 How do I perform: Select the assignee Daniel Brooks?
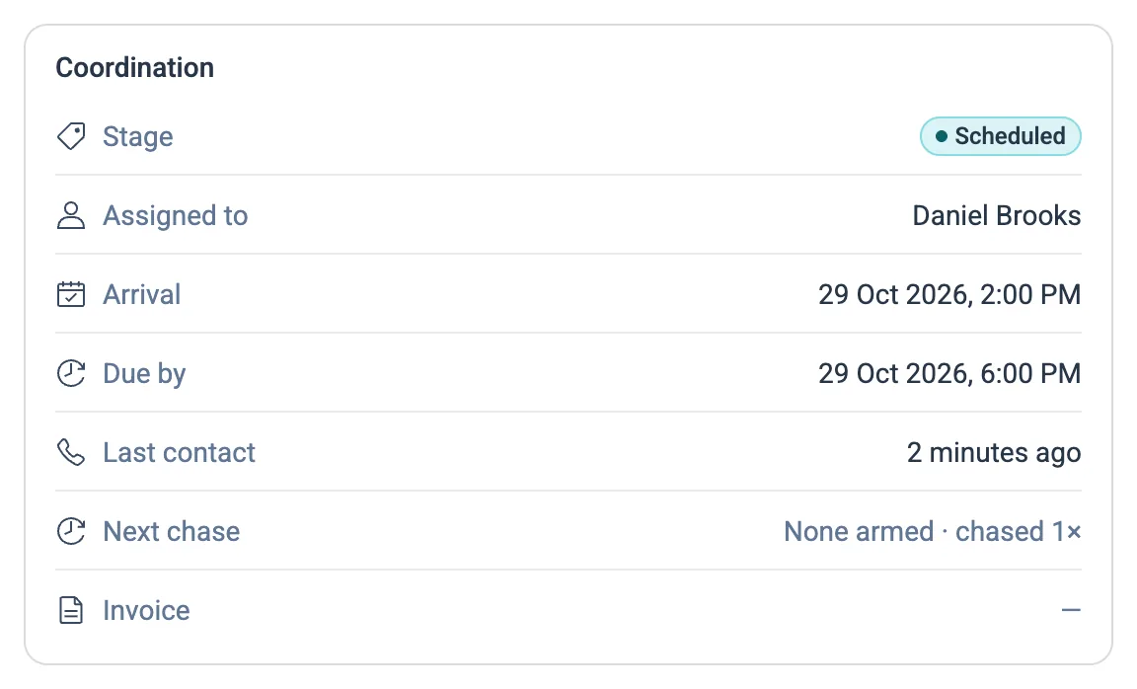click(x=996, y=215)
